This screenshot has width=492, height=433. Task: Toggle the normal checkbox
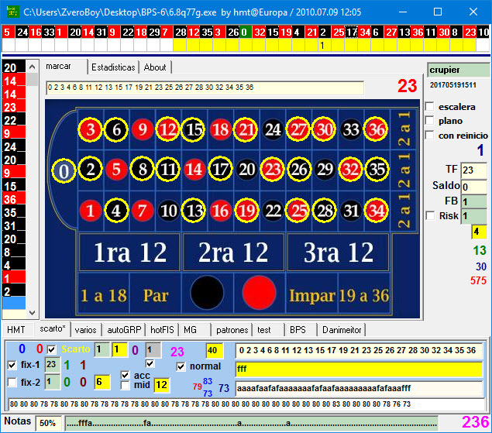pos(181,366)
